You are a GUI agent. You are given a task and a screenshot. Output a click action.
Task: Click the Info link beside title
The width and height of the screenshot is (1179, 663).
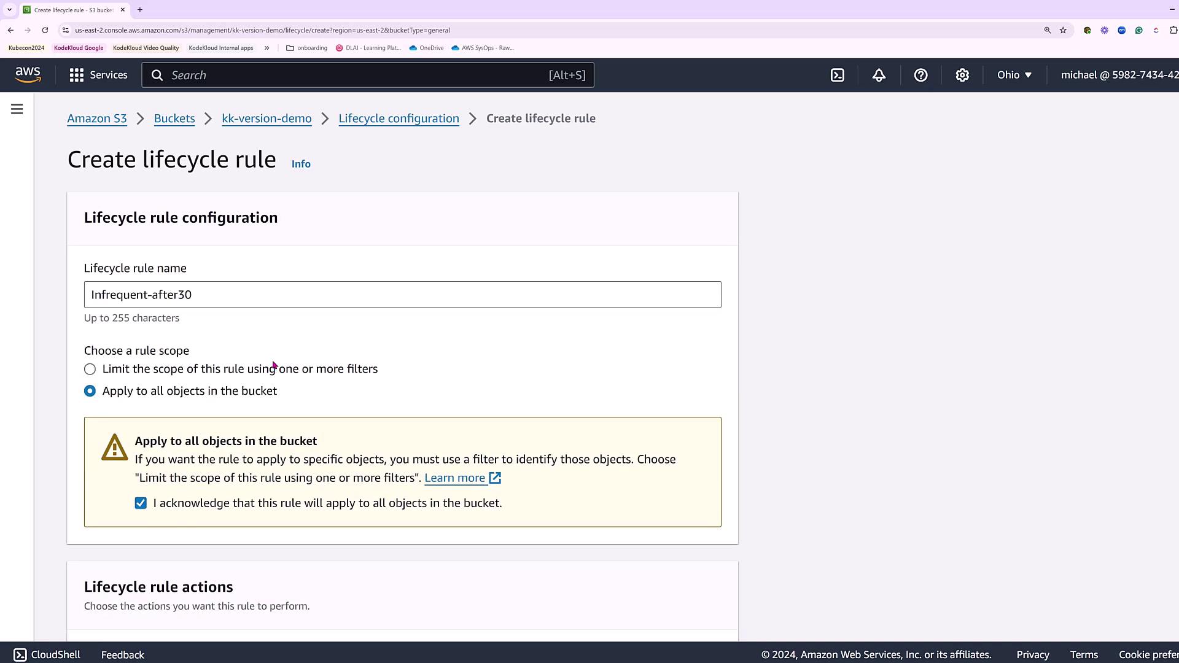click(301, 164)
